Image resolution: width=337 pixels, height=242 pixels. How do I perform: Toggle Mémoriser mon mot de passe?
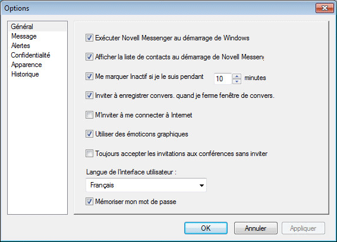click(89, 202)
